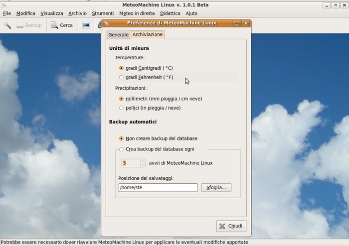Open the Aiuto menu
This screenshot has height=246, width=349.
(x=191, y=13)
